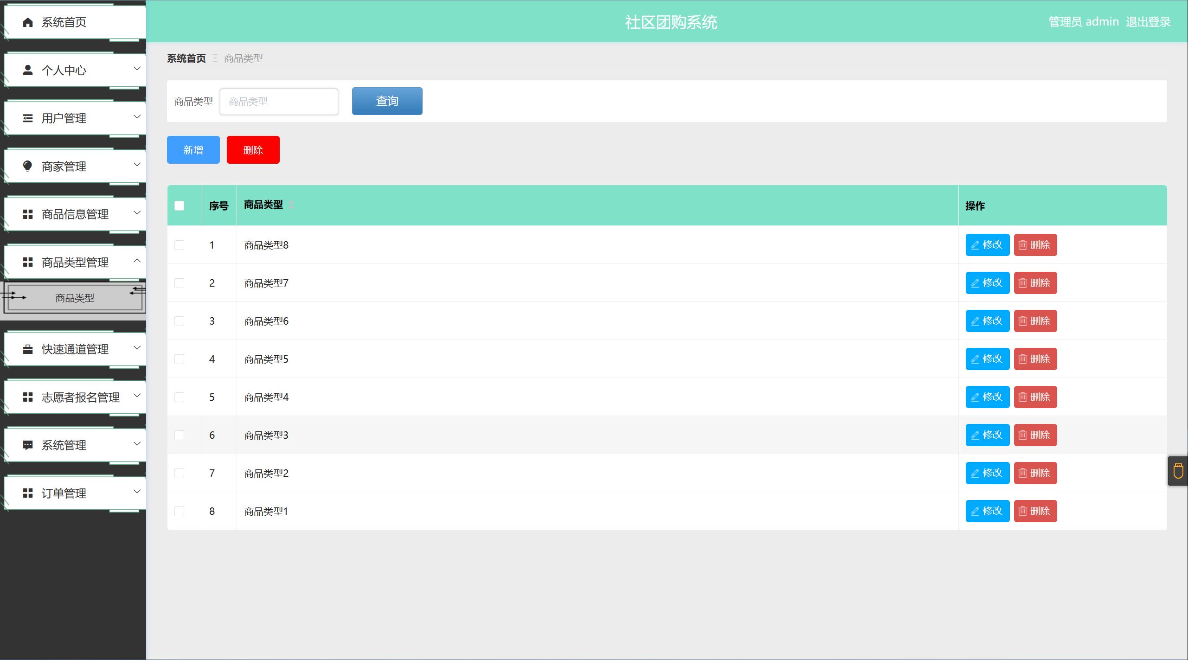Click the floating mouse icon at right edge
Viewport: 1188px width, 660px height.
[1178, 471]
